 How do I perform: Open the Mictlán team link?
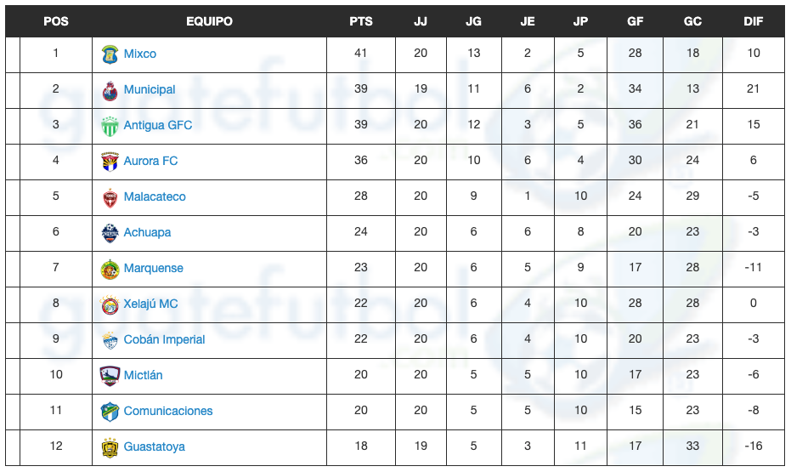(143, 375)
